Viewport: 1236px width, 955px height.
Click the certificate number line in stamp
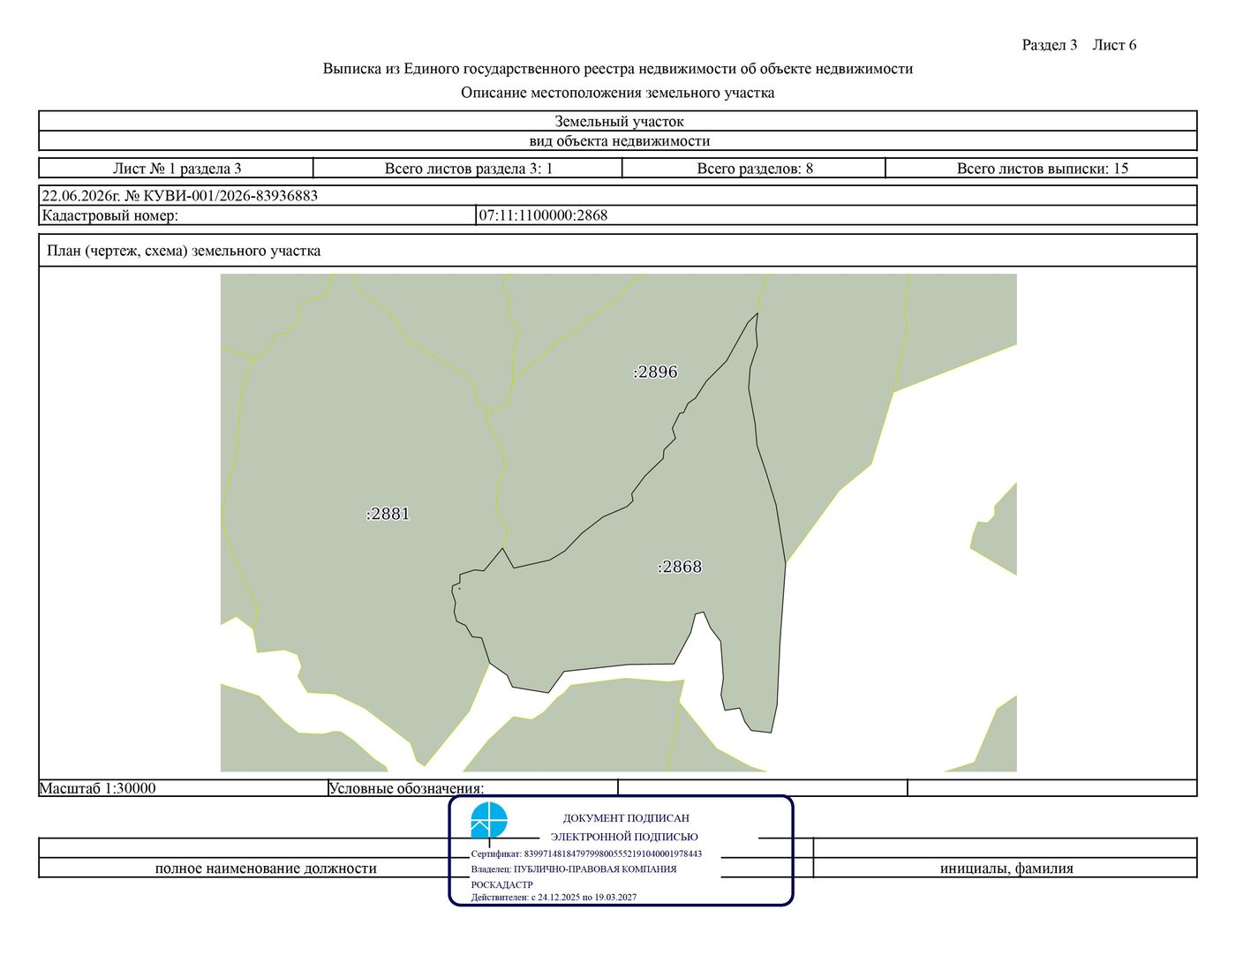pyautogui.click(x=586, y=853)
